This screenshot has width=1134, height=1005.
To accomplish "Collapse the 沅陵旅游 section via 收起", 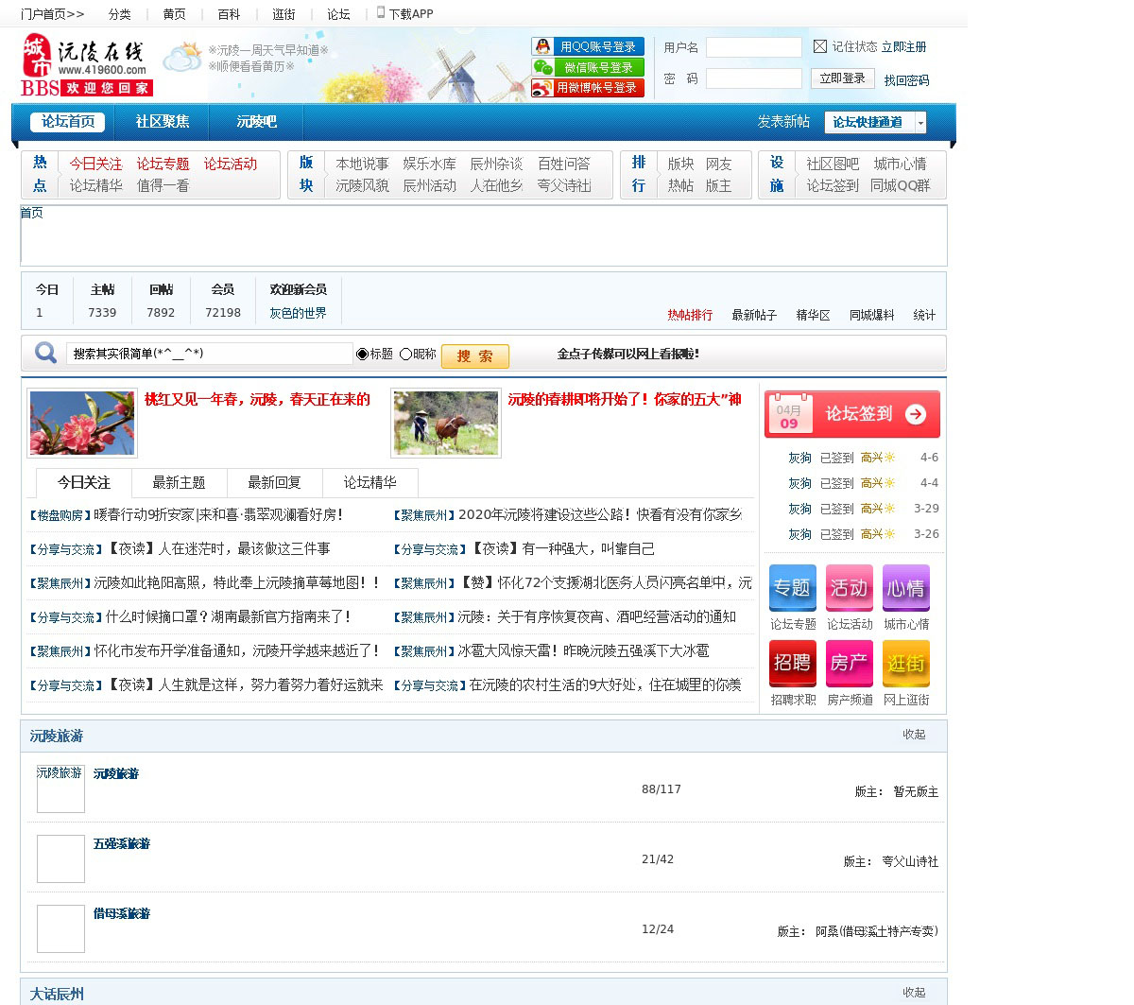I will tap(914, 735).
